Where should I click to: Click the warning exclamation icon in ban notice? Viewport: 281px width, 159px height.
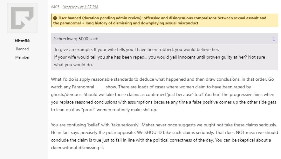pyautogui.click(x=55, y=18)
